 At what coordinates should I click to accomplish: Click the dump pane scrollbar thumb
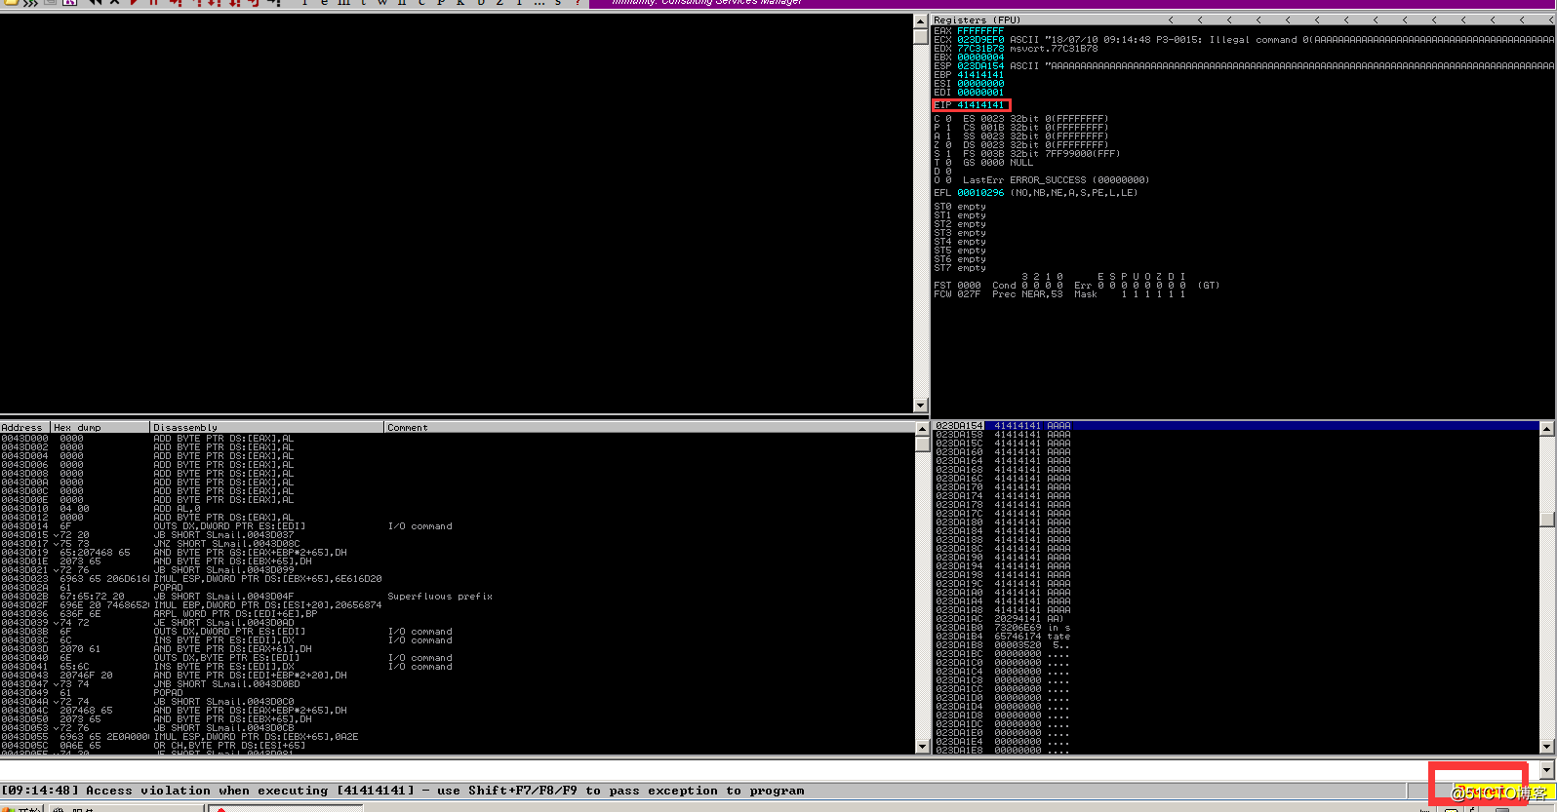tap(922, 444)
